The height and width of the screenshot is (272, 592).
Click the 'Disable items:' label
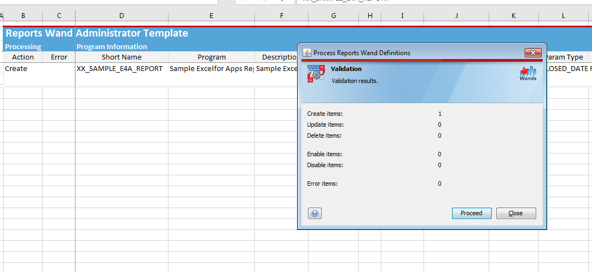click(x=325, y=165)
